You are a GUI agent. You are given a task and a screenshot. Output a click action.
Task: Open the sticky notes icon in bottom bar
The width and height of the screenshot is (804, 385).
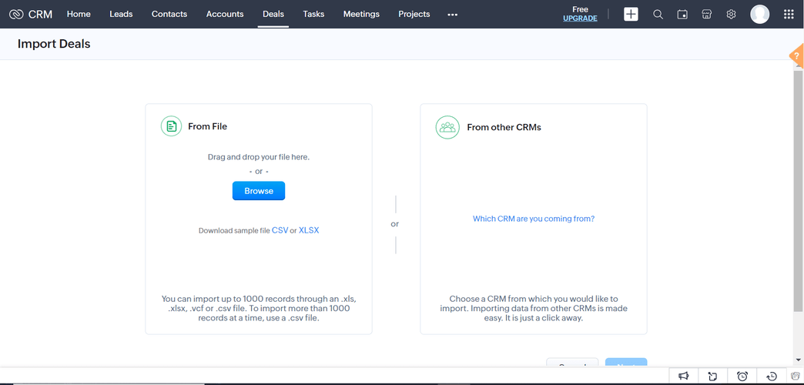pos(712,377)
